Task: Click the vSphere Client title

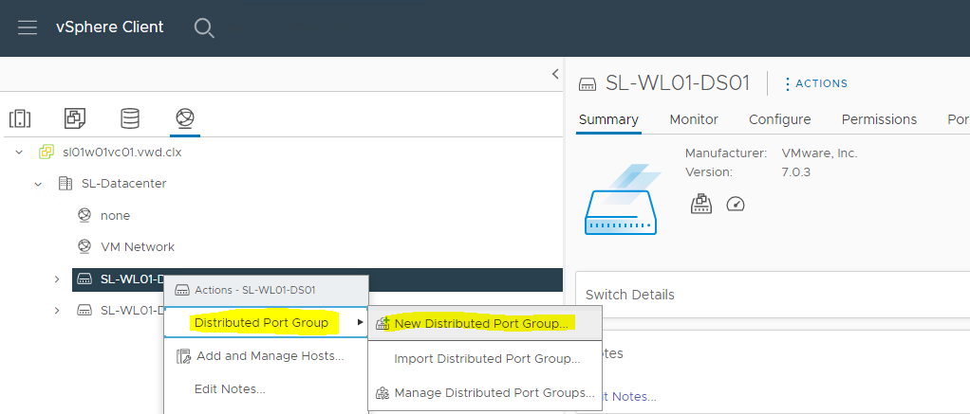Action: [109, 27]
